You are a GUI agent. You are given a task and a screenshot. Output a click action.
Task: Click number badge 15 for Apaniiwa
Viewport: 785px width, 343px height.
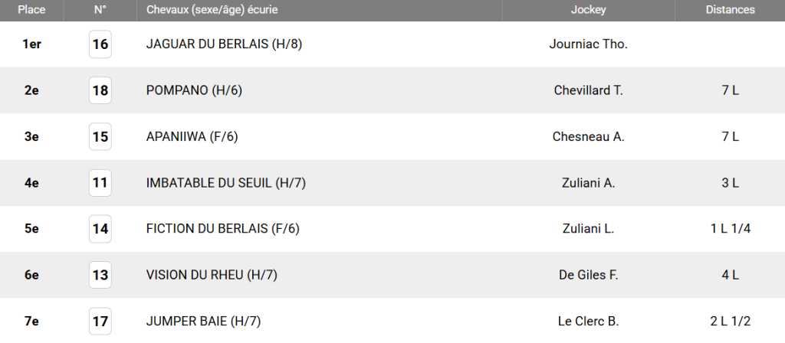point(100,137)
